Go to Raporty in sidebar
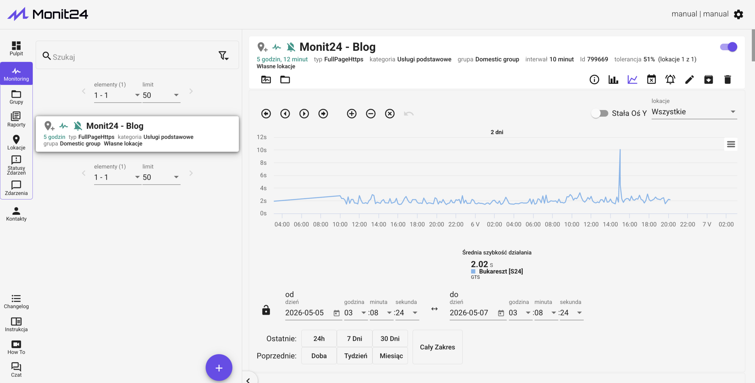The height and width of the screenshot is (383, 755). (16, 120)
